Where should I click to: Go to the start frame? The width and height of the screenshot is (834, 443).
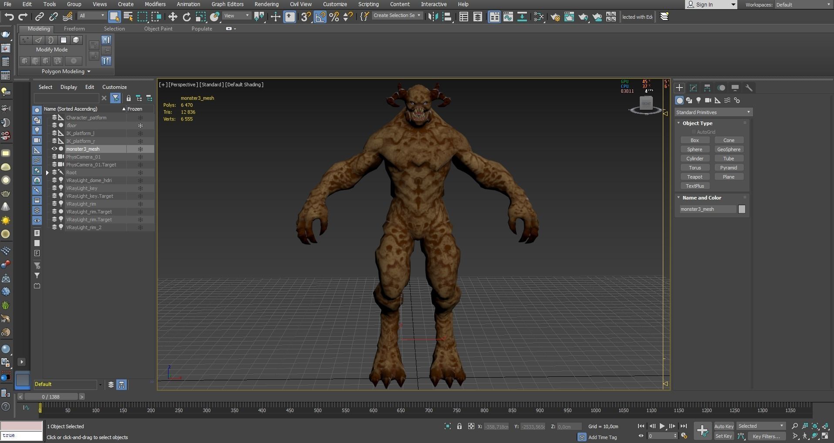point(641,426)
